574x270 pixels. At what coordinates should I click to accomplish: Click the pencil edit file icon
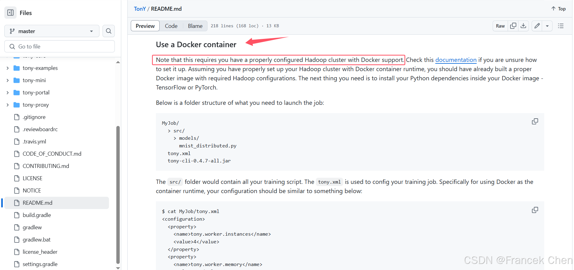pyautogui.click(x=537, y=26)
